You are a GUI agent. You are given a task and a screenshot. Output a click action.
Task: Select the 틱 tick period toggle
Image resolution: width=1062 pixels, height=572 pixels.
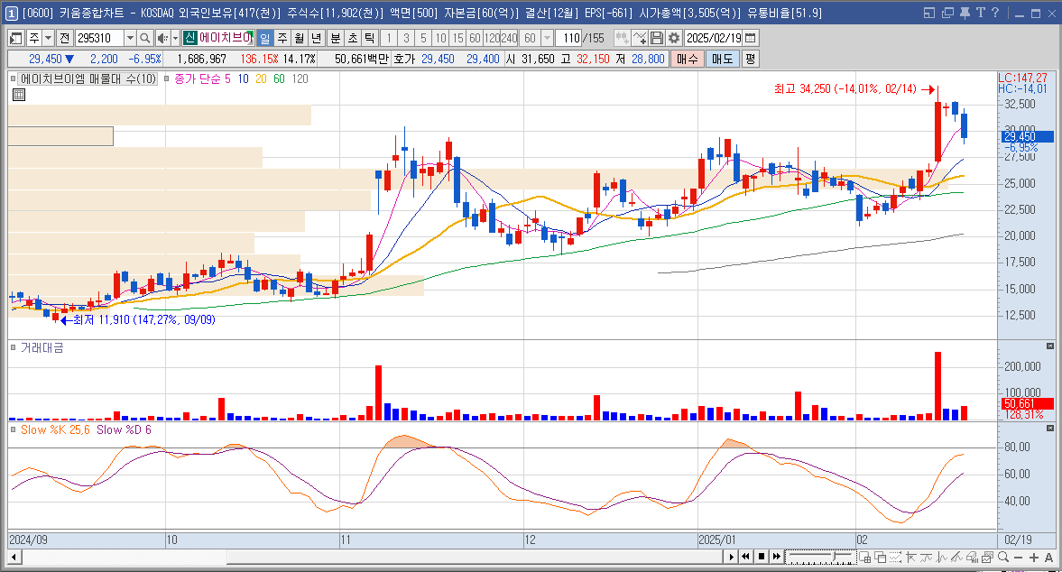pyautogui.click(x=369, y=38)
